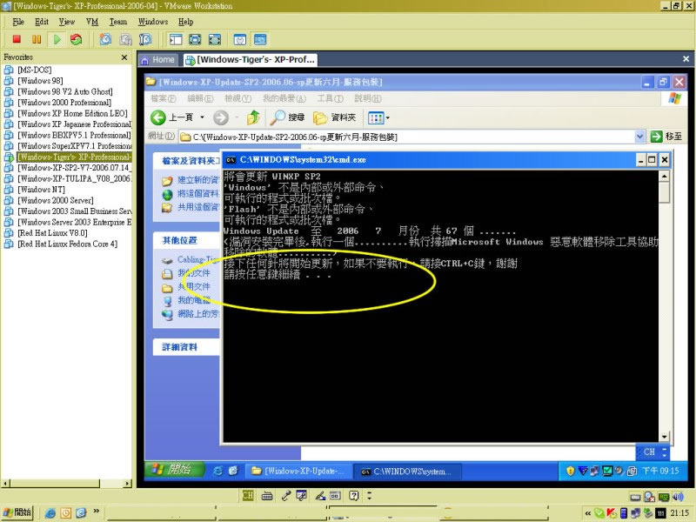Select the Windows-Tiger's XP-Prof tab

click(x=251, y=60)
